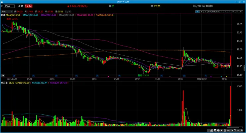Open the chart indicator settings icon

pos(212,130)
